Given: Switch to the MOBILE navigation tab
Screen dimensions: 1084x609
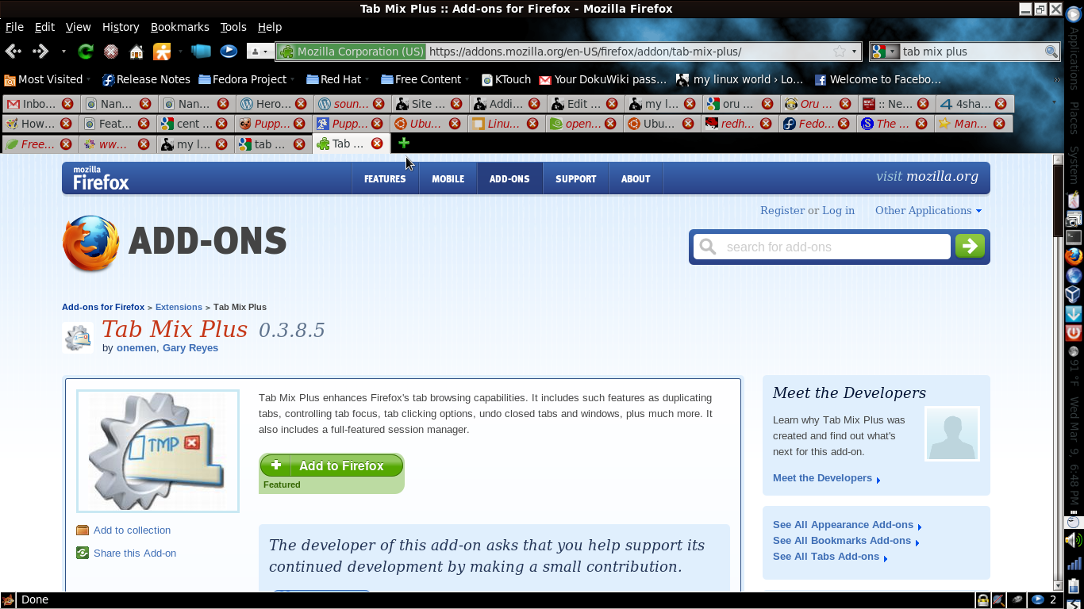Looking at the screenshot, I should (448, 178).
